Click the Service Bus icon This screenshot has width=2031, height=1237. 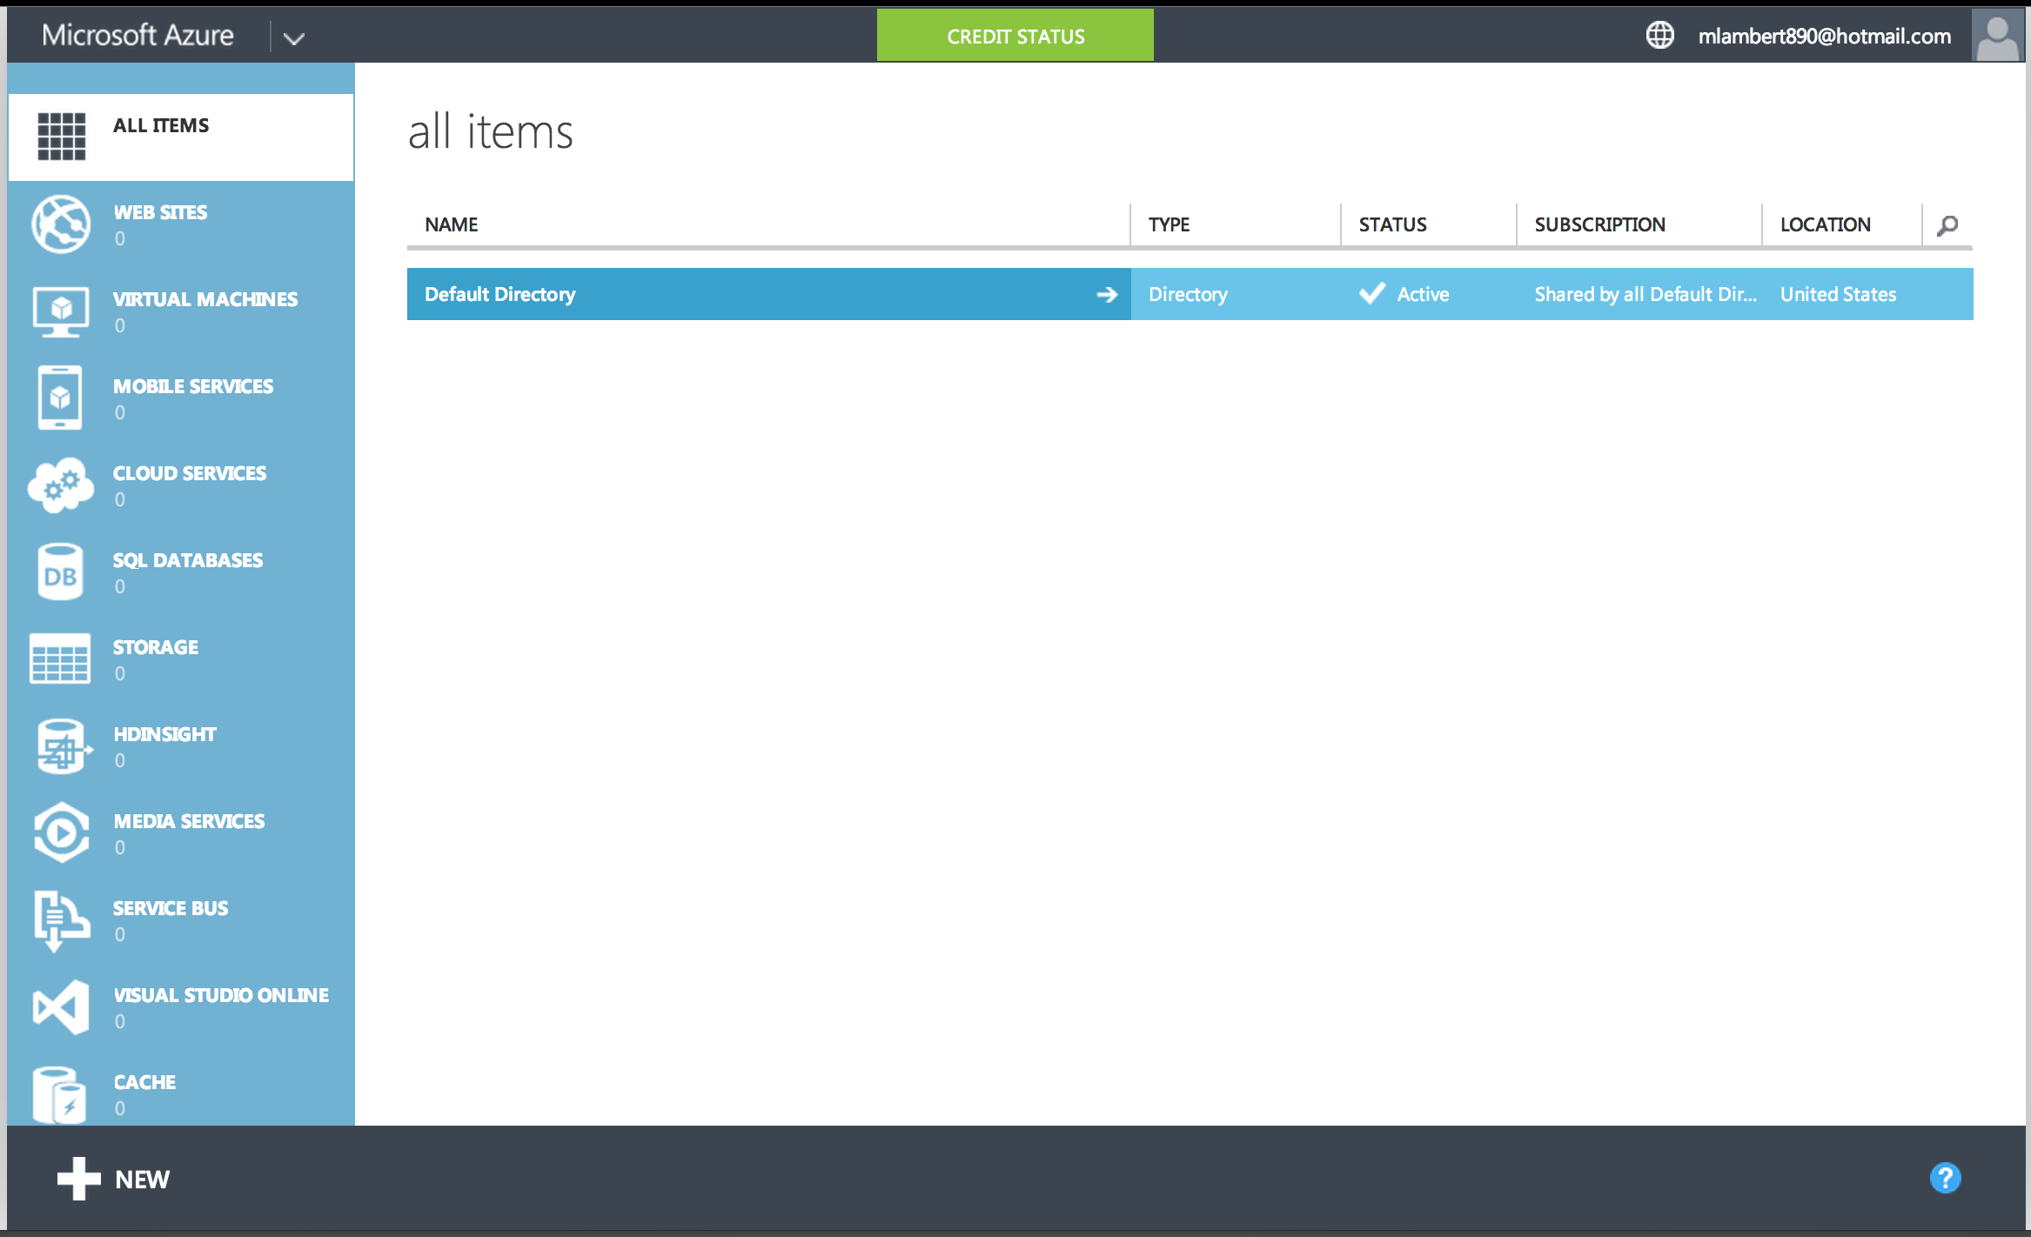pos(60,919)
